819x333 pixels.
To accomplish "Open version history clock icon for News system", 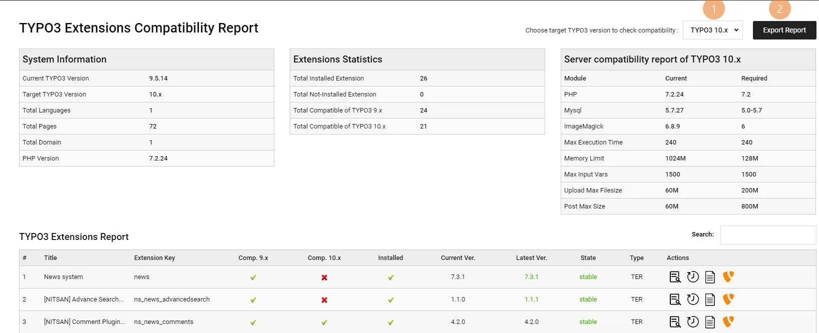I will click(693, 277).
